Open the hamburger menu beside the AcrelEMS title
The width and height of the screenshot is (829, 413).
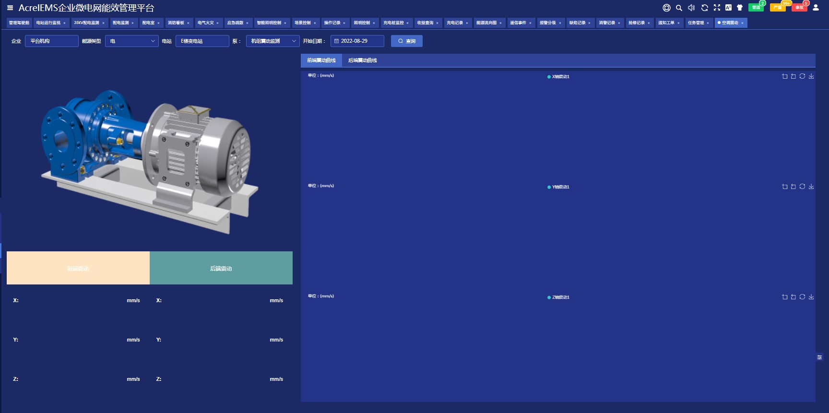[x=10, y=8]
